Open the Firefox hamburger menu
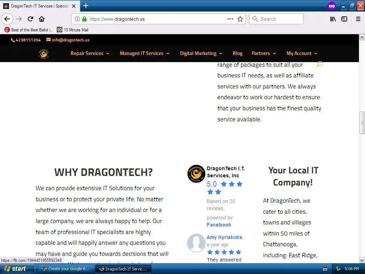365x274 pixels. click(x=358, y=19)
